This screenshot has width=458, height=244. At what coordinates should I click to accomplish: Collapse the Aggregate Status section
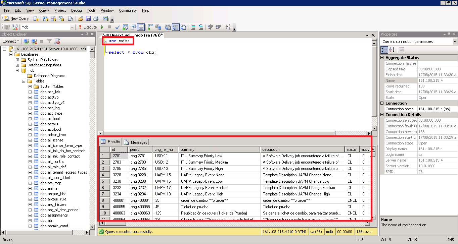382,58
